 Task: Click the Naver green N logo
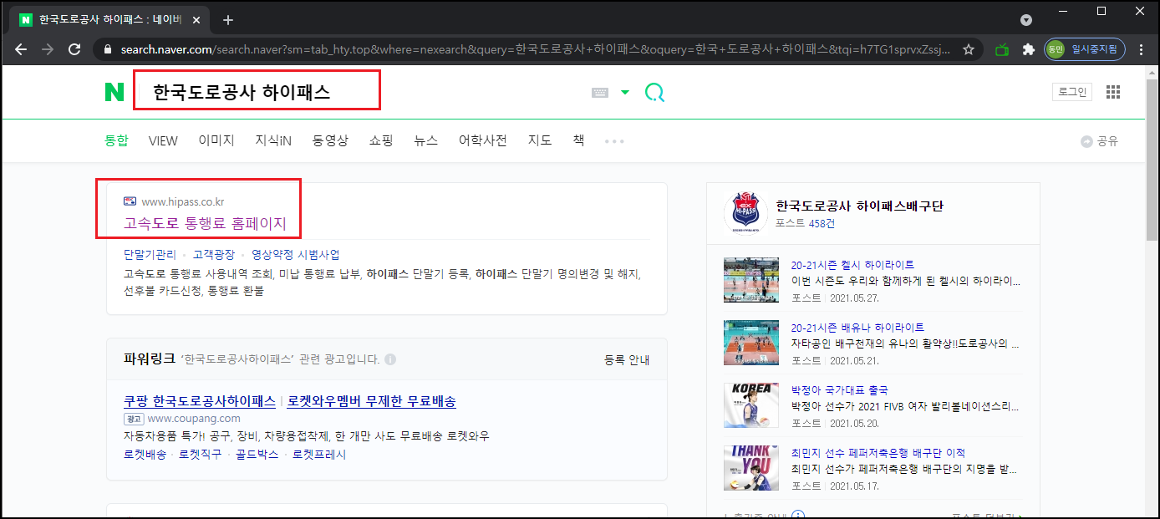[x=114, y=92]
